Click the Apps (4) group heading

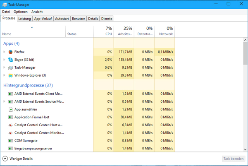[12, 43]
